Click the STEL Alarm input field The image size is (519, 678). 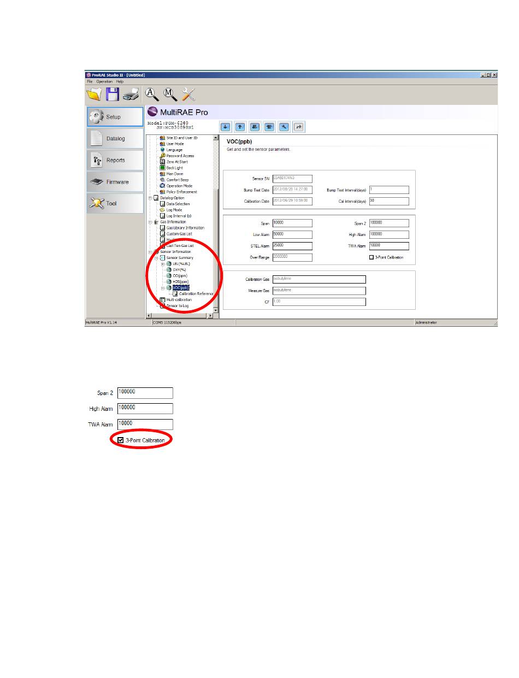pyautogui.click(x=292, y=245)
